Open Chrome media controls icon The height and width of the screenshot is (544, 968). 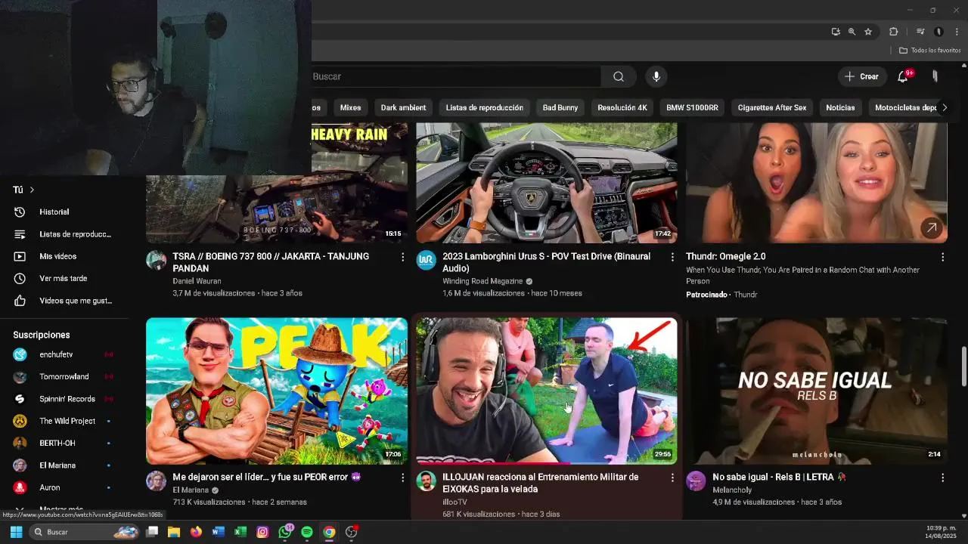tap(920, 32)
